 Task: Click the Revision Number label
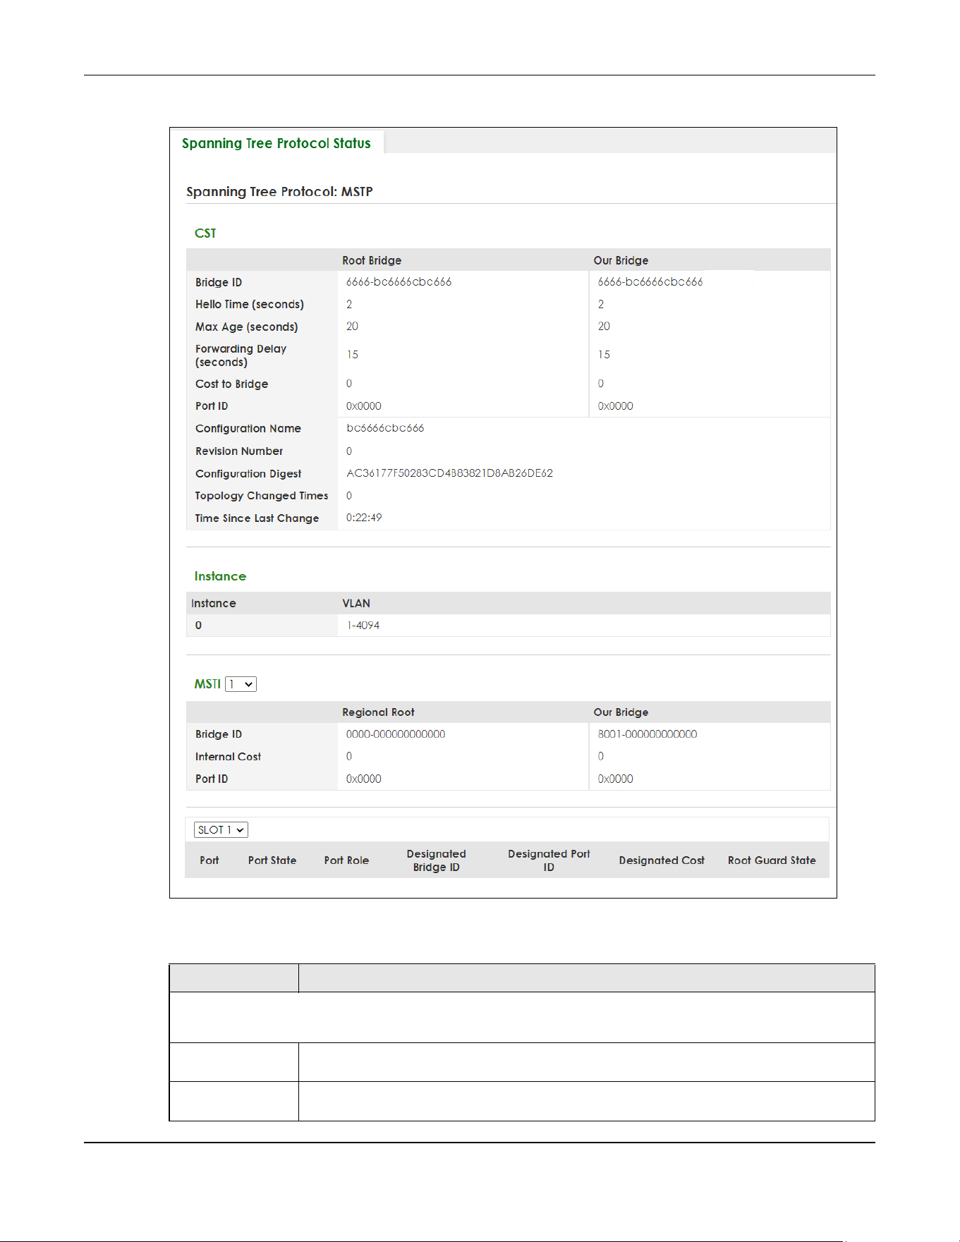[x=239, y=451]
